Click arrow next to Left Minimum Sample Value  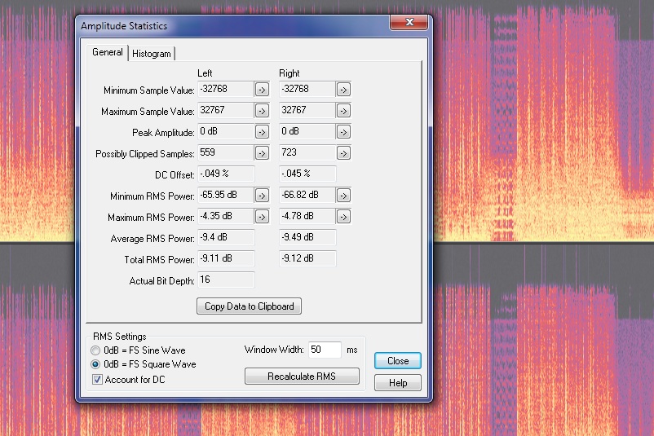pyautogui.click(x=262, y=90)
